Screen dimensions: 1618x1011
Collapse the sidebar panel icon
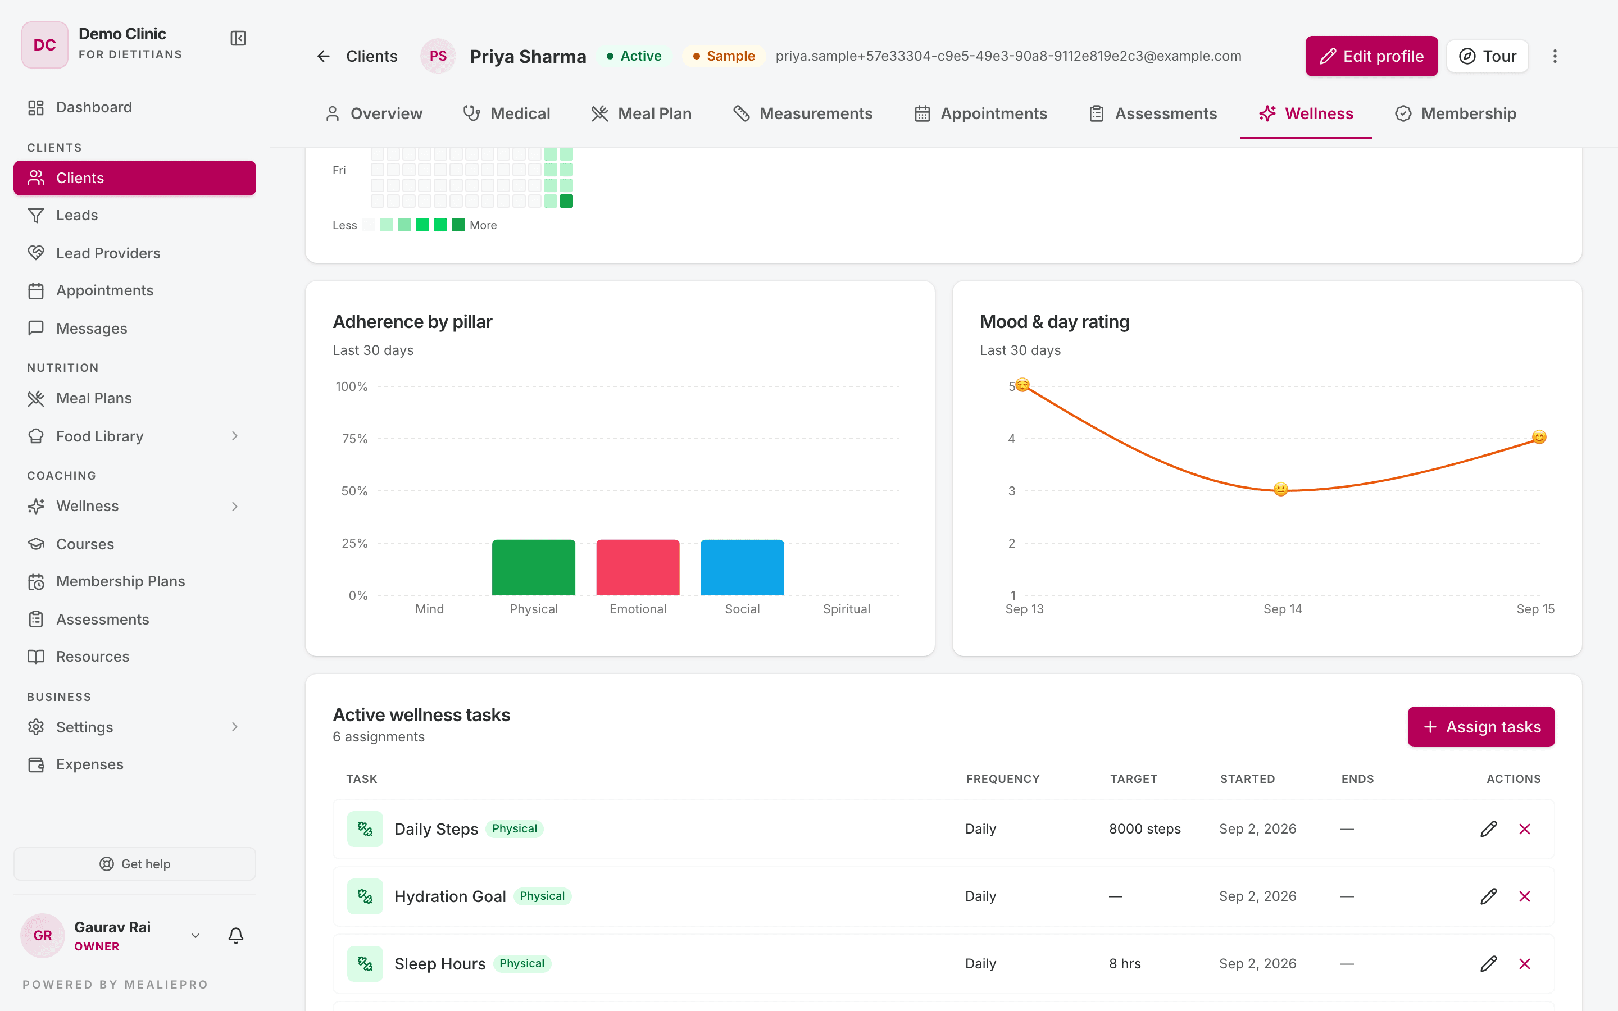[x=238, y=38]
